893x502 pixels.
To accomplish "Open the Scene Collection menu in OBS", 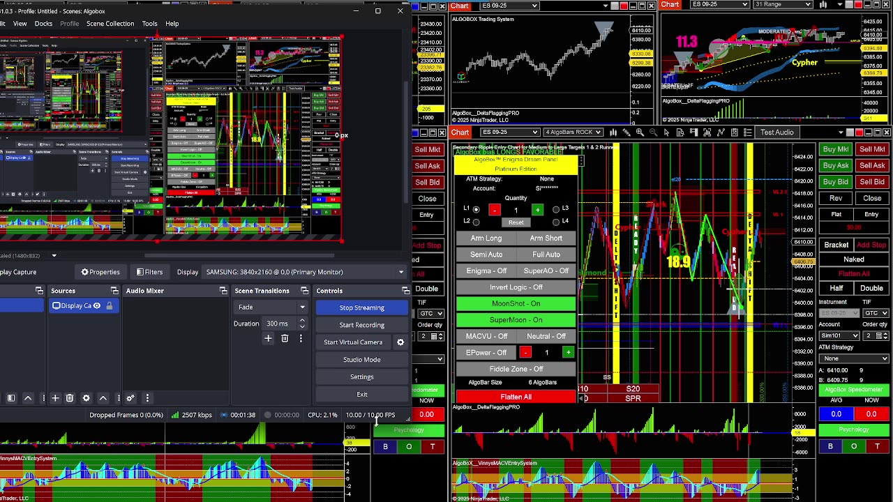I will point(110,24).
